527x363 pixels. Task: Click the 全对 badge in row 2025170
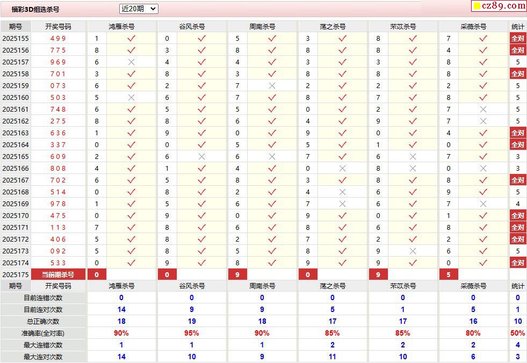coord(517,215)
